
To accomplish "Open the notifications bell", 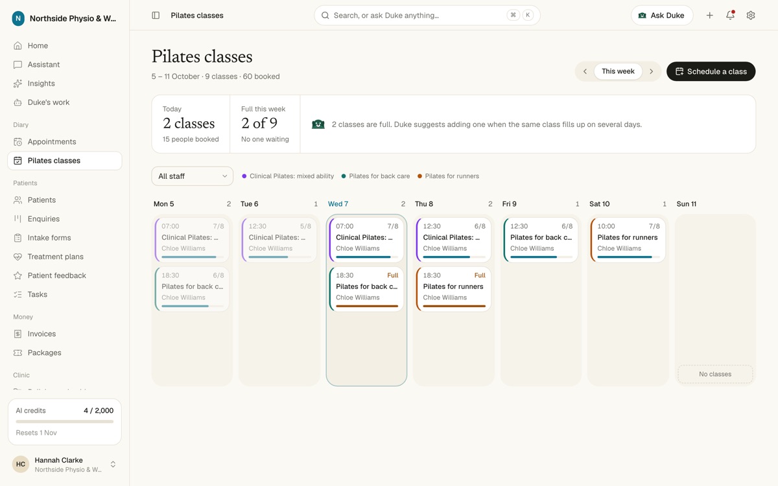I will pyautogui.click(x=730, y=16).
